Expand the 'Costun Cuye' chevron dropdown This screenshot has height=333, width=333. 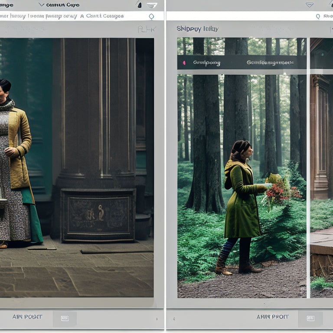[42, 5]
